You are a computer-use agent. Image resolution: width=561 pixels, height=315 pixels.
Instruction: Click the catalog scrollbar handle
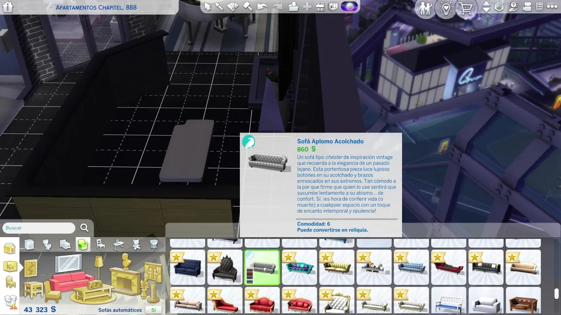[x=557, y=294]
